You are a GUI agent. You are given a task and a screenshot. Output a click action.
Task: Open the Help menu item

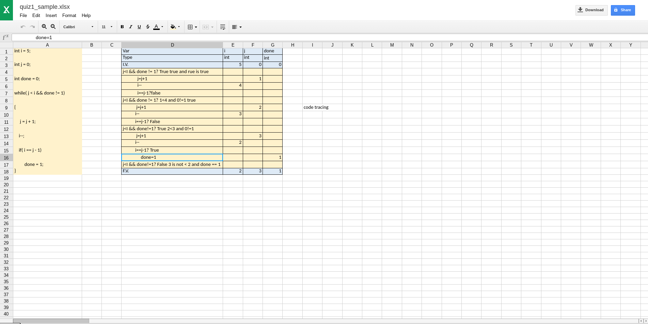point(86,15)
